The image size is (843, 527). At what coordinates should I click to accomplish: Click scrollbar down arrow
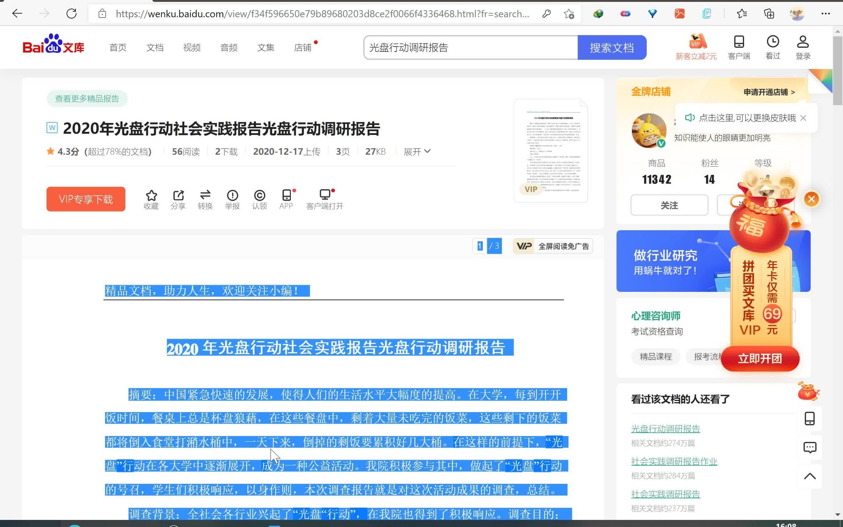[x=837, y=515]
